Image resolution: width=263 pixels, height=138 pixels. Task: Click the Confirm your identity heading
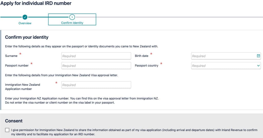(27, 37)
